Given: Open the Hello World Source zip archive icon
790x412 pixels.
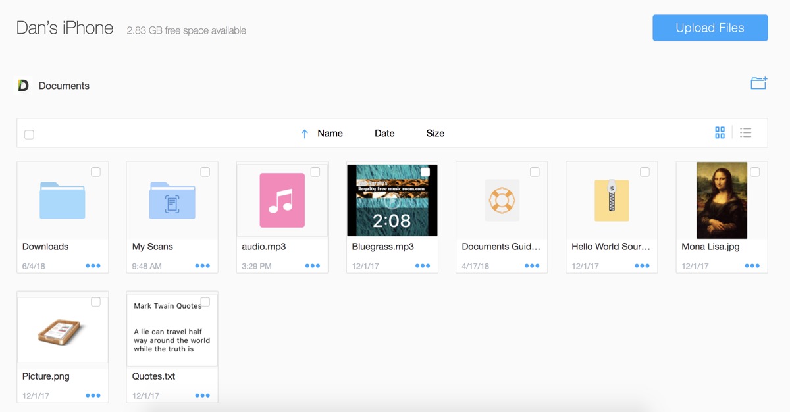Looking at the screenshot, I should pos(612,200).
